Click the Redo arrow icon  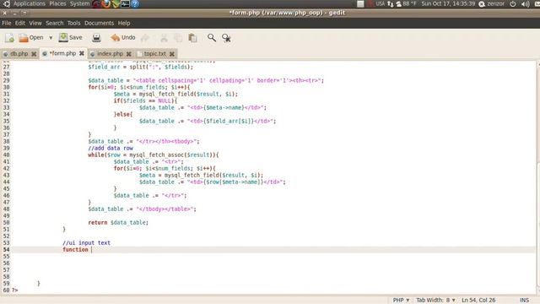pos(145,38)
